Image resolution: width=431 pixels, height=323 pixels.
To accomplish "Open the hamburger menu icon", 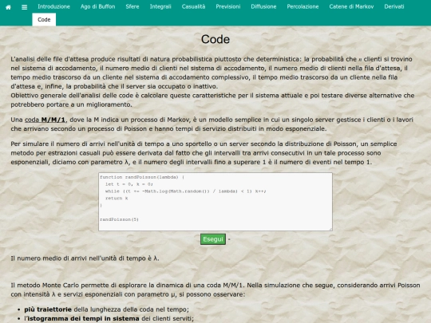I will click(x=24, y=7).
